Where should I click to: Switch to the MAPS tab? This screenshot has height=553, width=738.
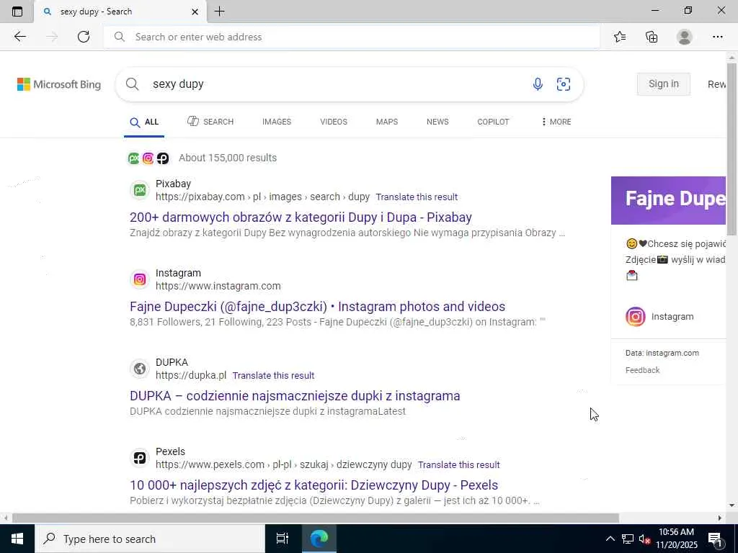pyautogui.click(x=387, y=122)
